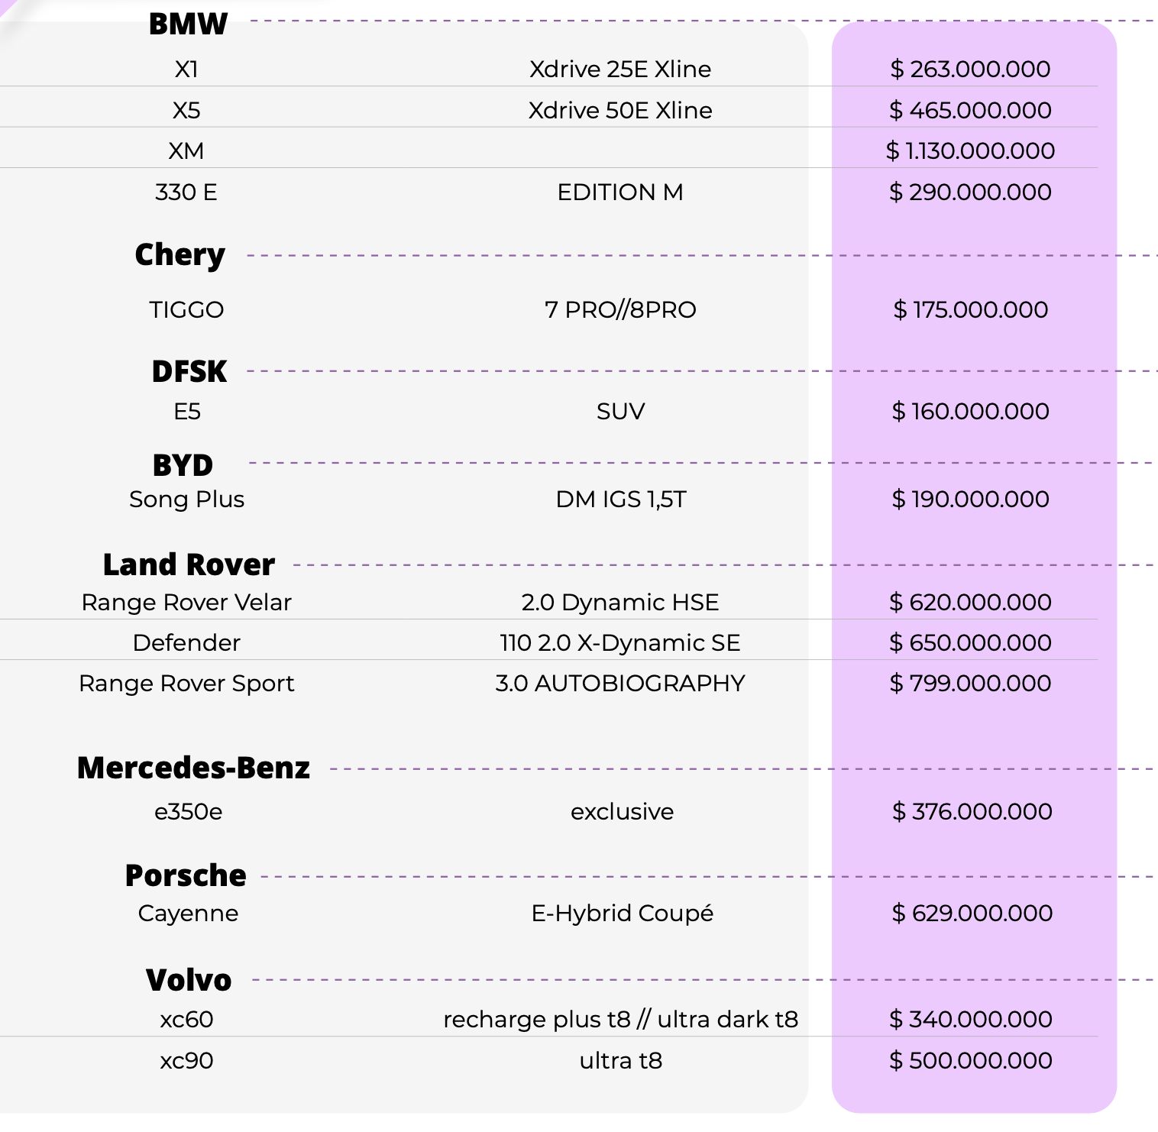Viewport: 1158px width, 1132px height.
Task: Click the Volvo brand heading
Action: coord(189,980)
